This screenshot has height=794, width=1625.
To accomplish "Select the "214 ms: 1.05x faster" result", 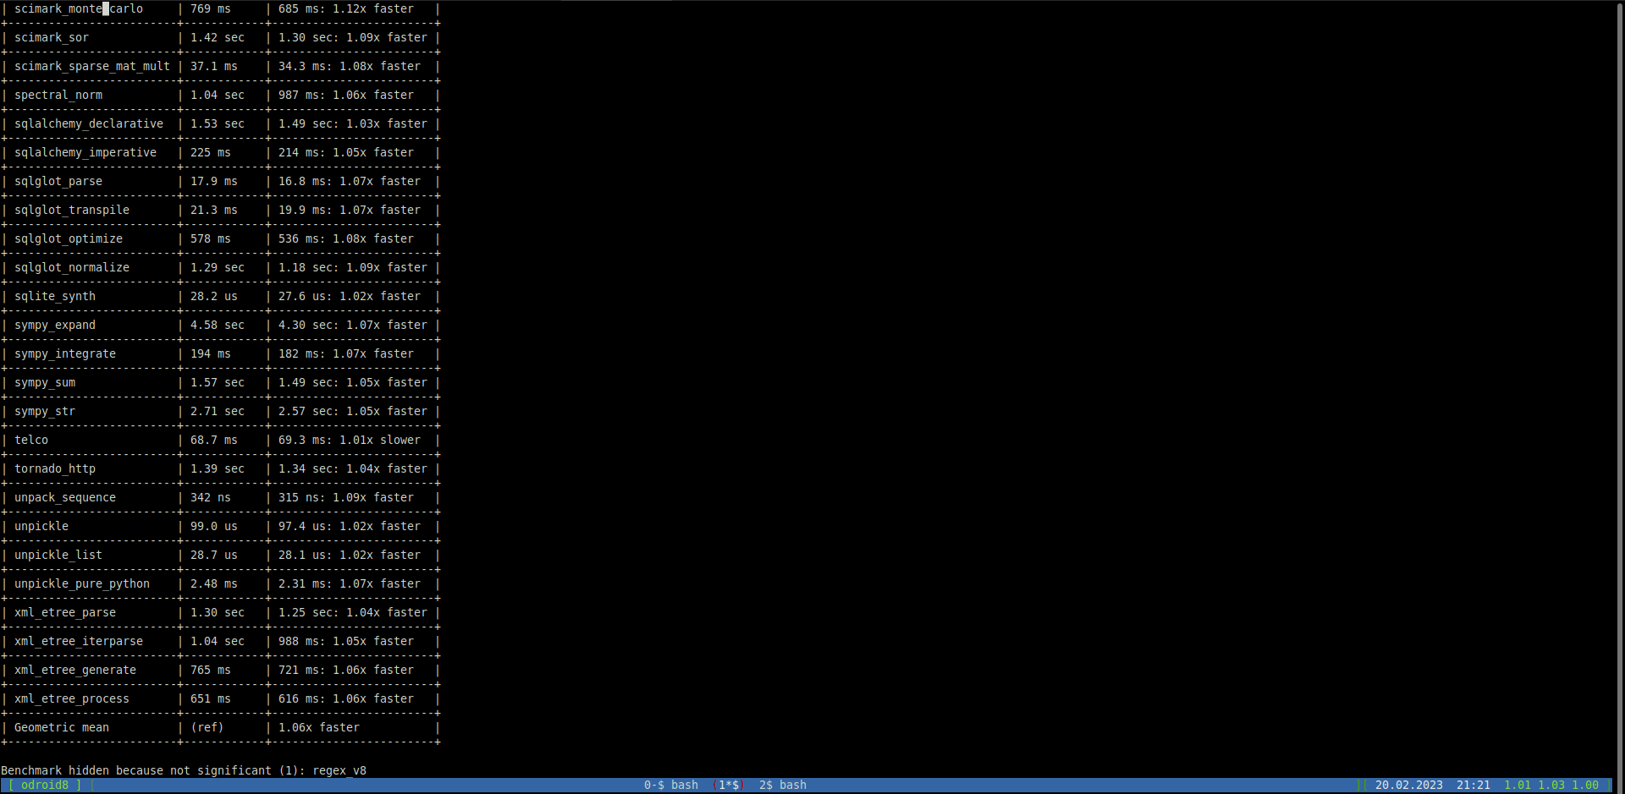I will [x=346, y=153].
